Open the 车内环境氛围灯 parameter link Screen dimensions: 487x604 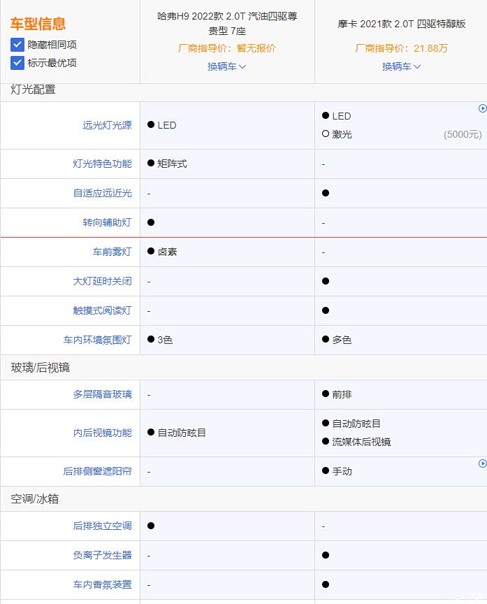pos(97,340)
